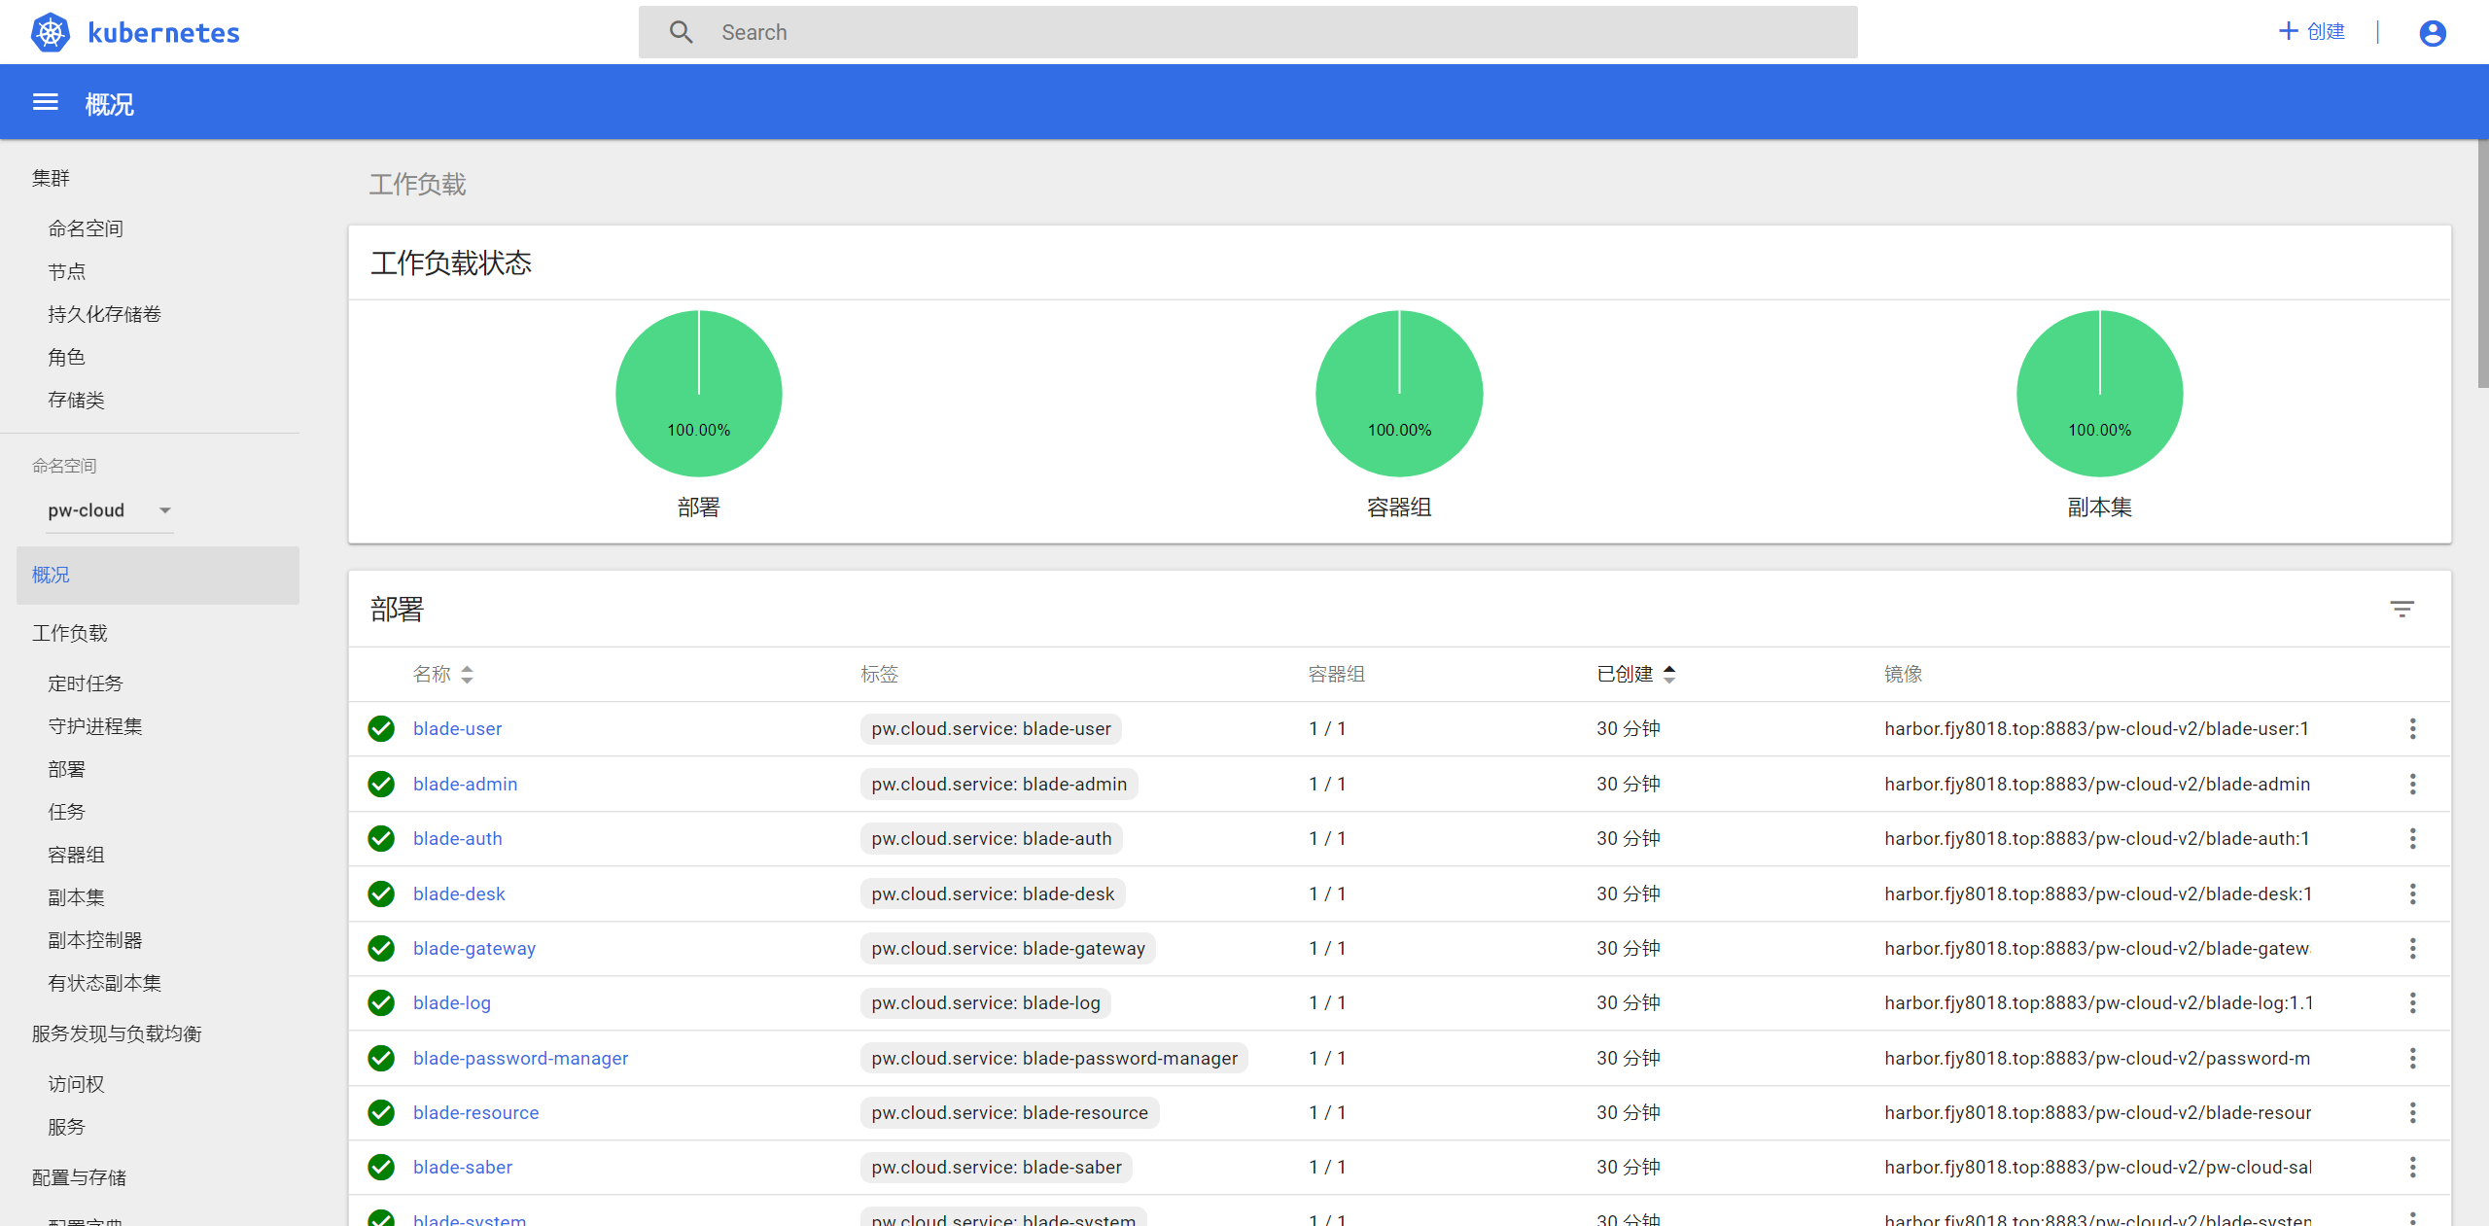The image size is (2489, 1226).
Task: Select 有状态副本集 in sidebar menu
Action: tap(104, 983)
